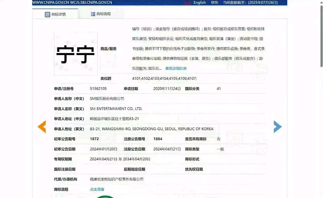This screenshot has width=323, height=198.
Task: Go to previous trademark with orange arrow
Action: tap(42, 127)
